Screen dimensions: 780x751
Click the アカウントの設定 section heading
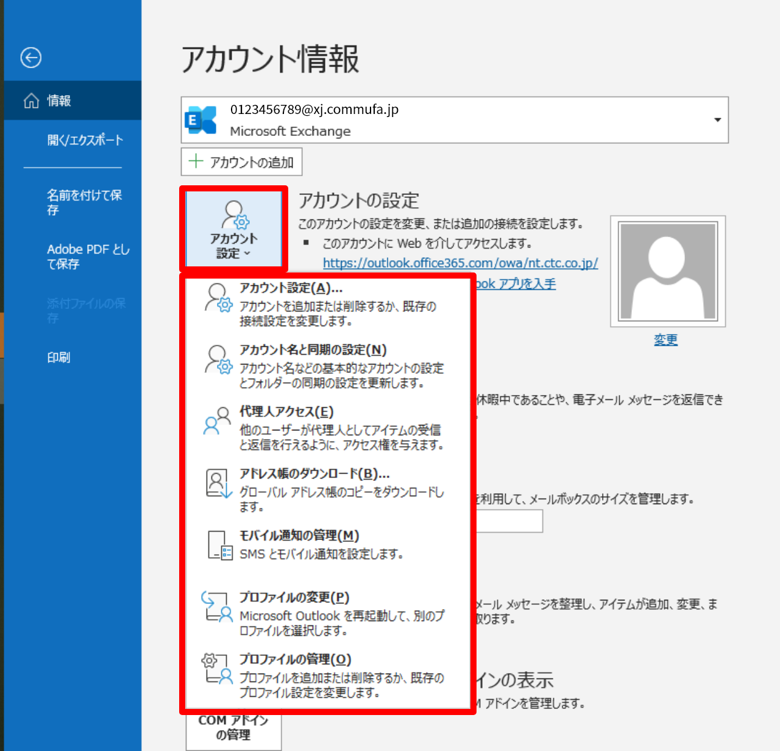[359, 201]
